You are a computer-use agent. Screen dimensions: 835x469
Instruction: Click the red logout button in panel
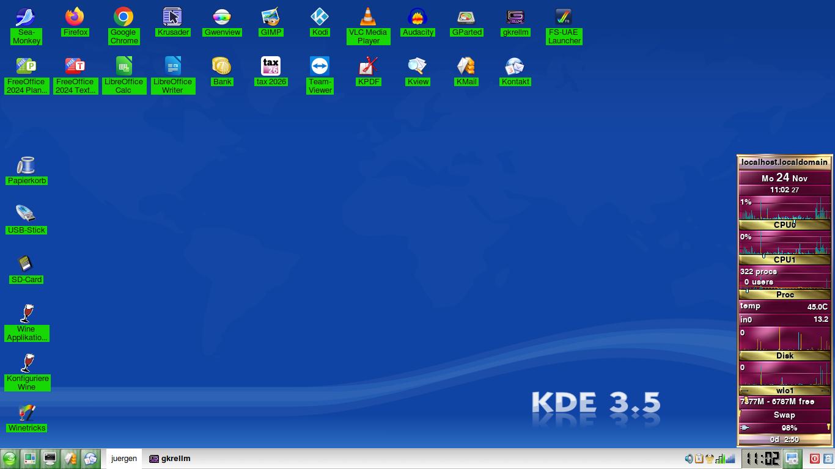coord(814,459)
